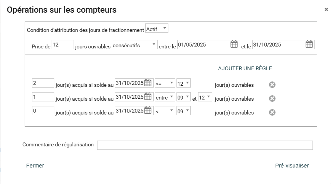Click the Pré-visualiser button
Screen dimensions: 331x184
pos(292,166)
